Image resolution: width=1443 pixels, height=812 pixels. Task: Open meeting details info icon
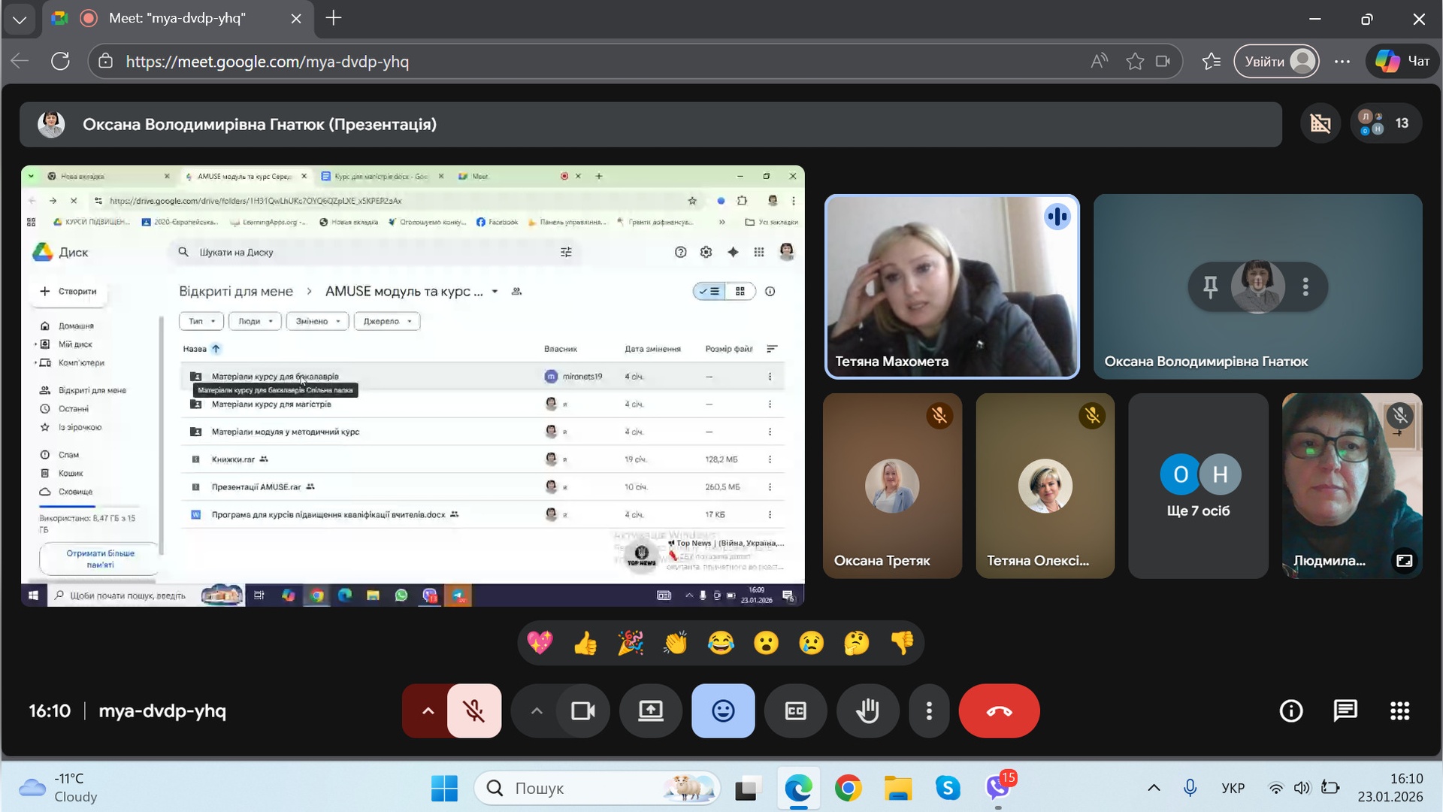click(1290, 710)
